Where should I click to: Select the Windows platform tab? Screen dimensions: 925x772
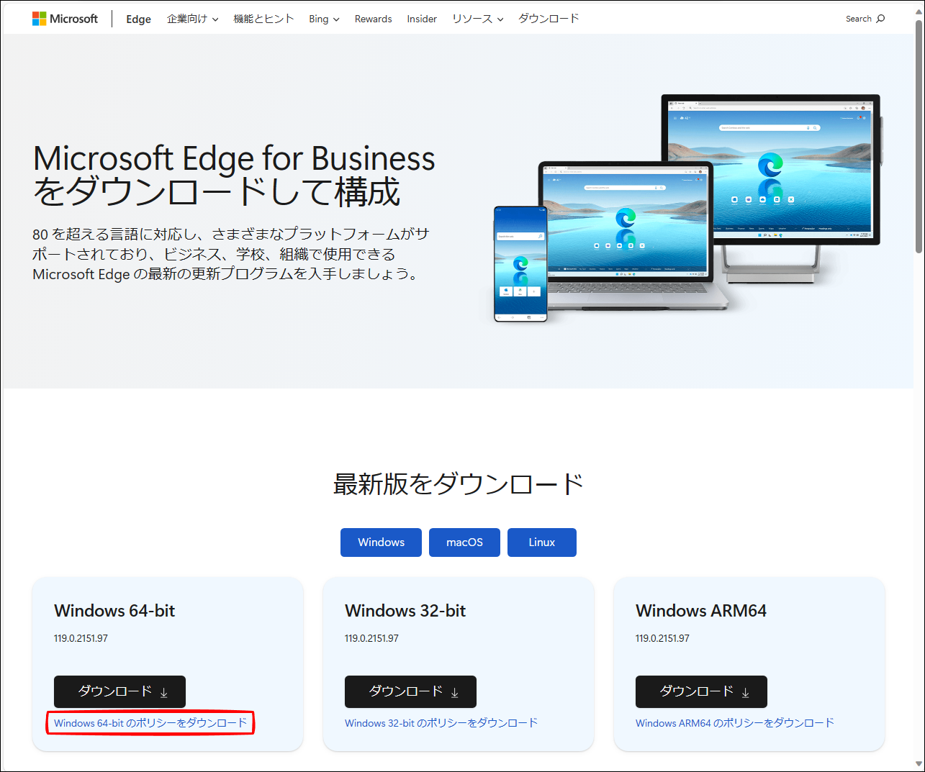(x=381, y=542)
